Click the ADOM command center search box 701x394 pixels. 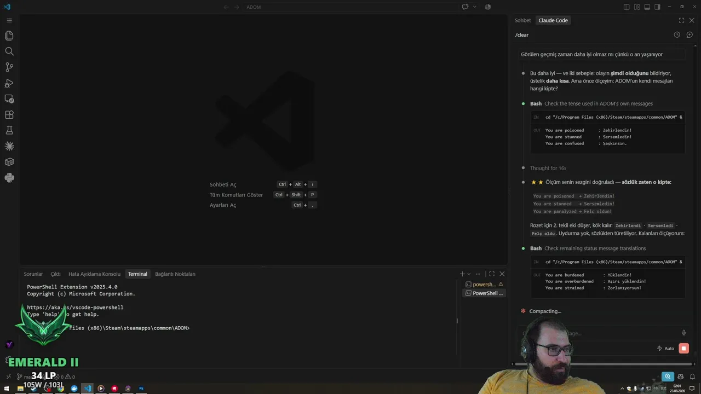350,7
